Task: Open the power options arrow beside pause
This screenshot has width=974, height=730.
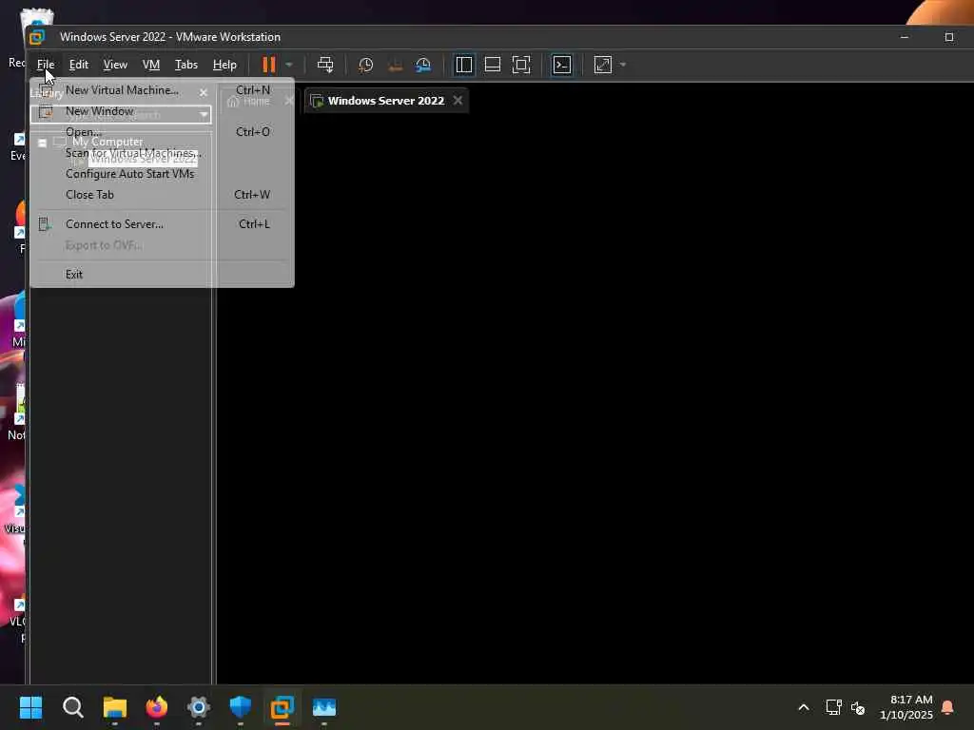Action: click(289, 65)
